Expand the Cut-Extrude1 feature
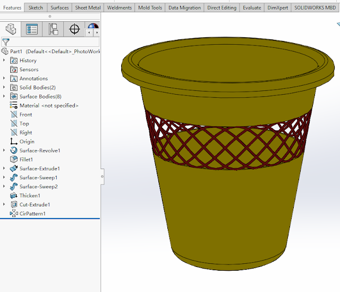The width and height of the screenshot is (340, 292). pyautogui.click(x=4, y=205)
